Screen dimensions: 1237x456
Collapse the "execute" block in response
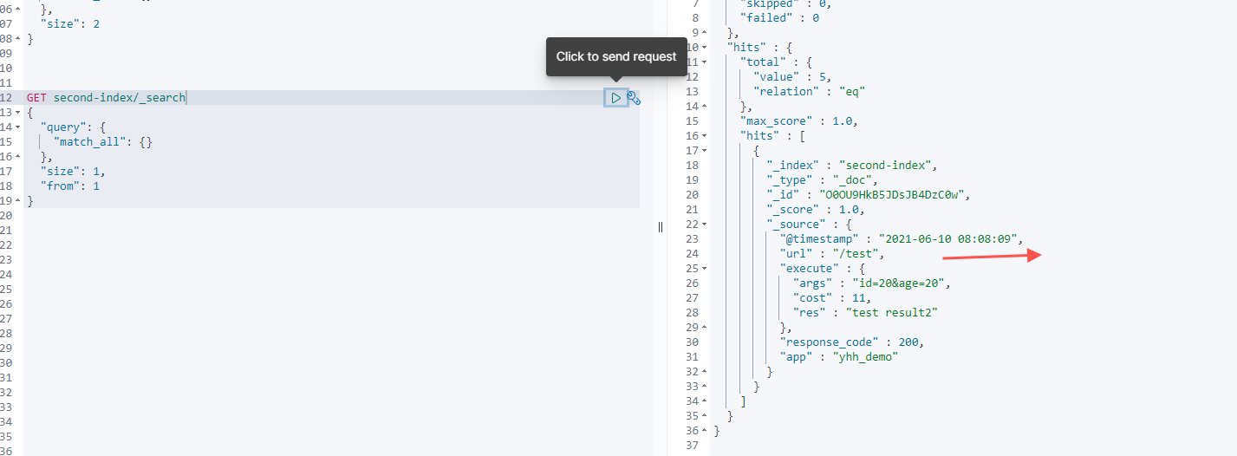tap(705, 269)
